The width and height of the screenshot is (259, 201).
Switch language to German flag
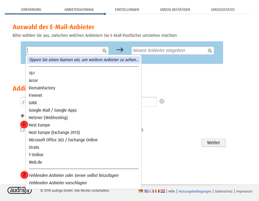coord(141,191)
